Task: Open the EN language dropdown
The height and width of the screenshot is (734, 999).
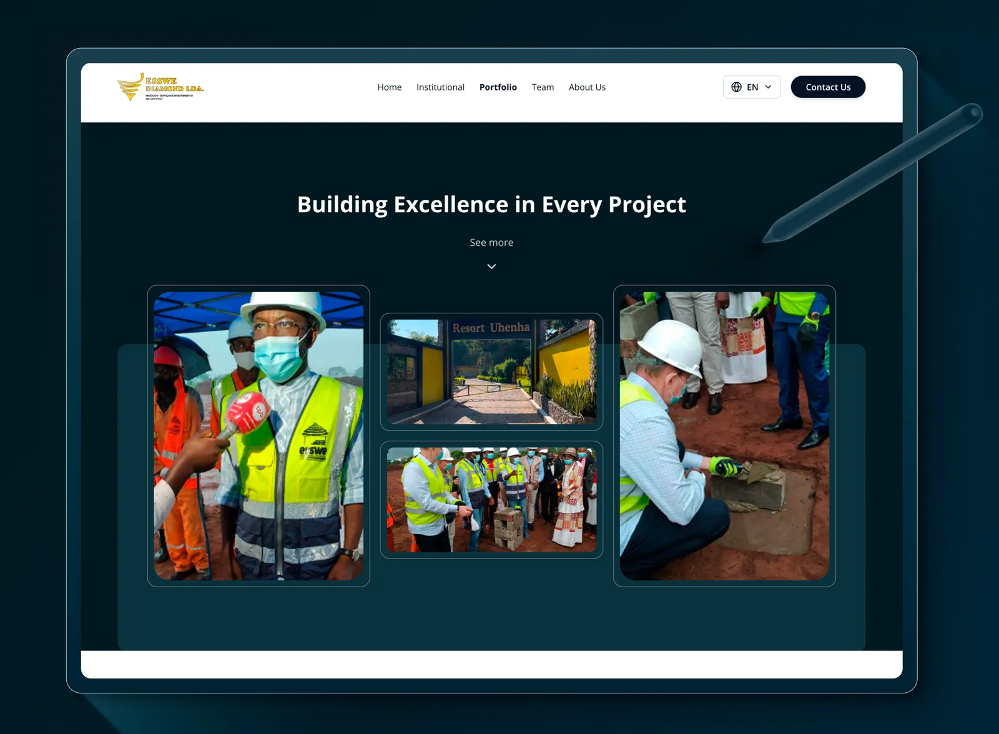Action: pos(752,87)
